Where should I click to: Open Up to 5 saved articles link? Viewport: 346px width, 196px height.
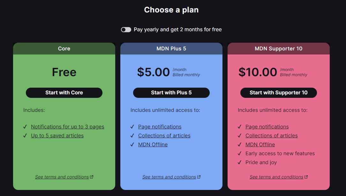click(57, 136)
